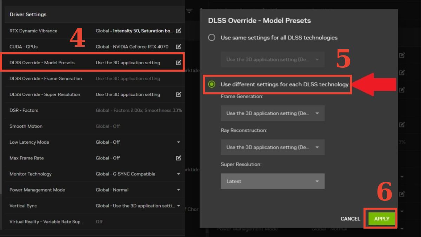Click 'DLSS Override - Frame Generation' row label
The height and width of the screenshot is (237, 421).
click(46, 79)
